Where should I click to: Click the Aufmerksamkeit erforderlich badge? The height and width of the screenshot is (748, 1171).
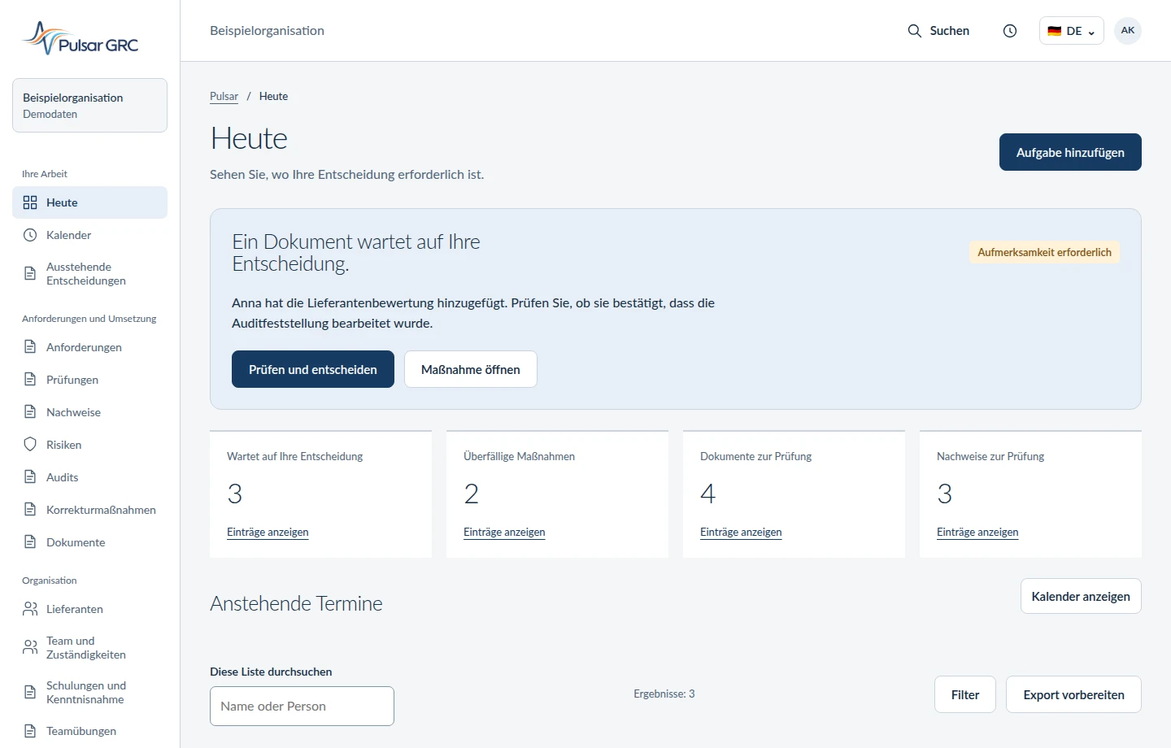point(1044,252)
